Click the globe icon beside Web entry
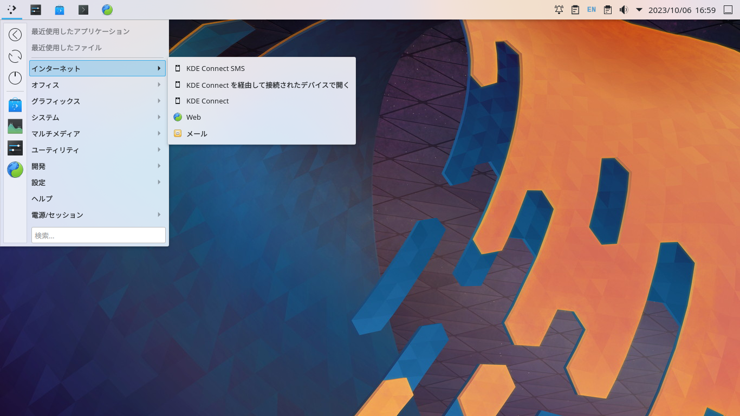 [x=178, y=117]
